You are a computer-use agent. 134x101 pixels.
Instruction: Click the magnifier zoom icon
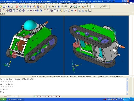pos(71,7)
